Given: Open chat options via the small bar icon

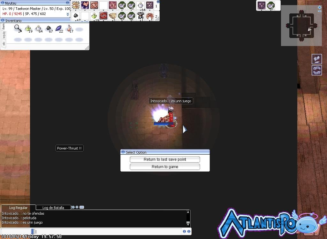Looking at the screenshot, I should [x=82, y=207].
